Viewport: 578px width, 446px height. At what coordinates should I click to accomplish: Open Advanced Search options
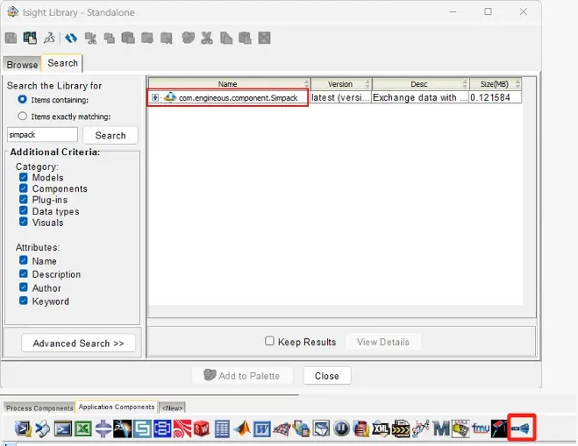click(79, 343)
